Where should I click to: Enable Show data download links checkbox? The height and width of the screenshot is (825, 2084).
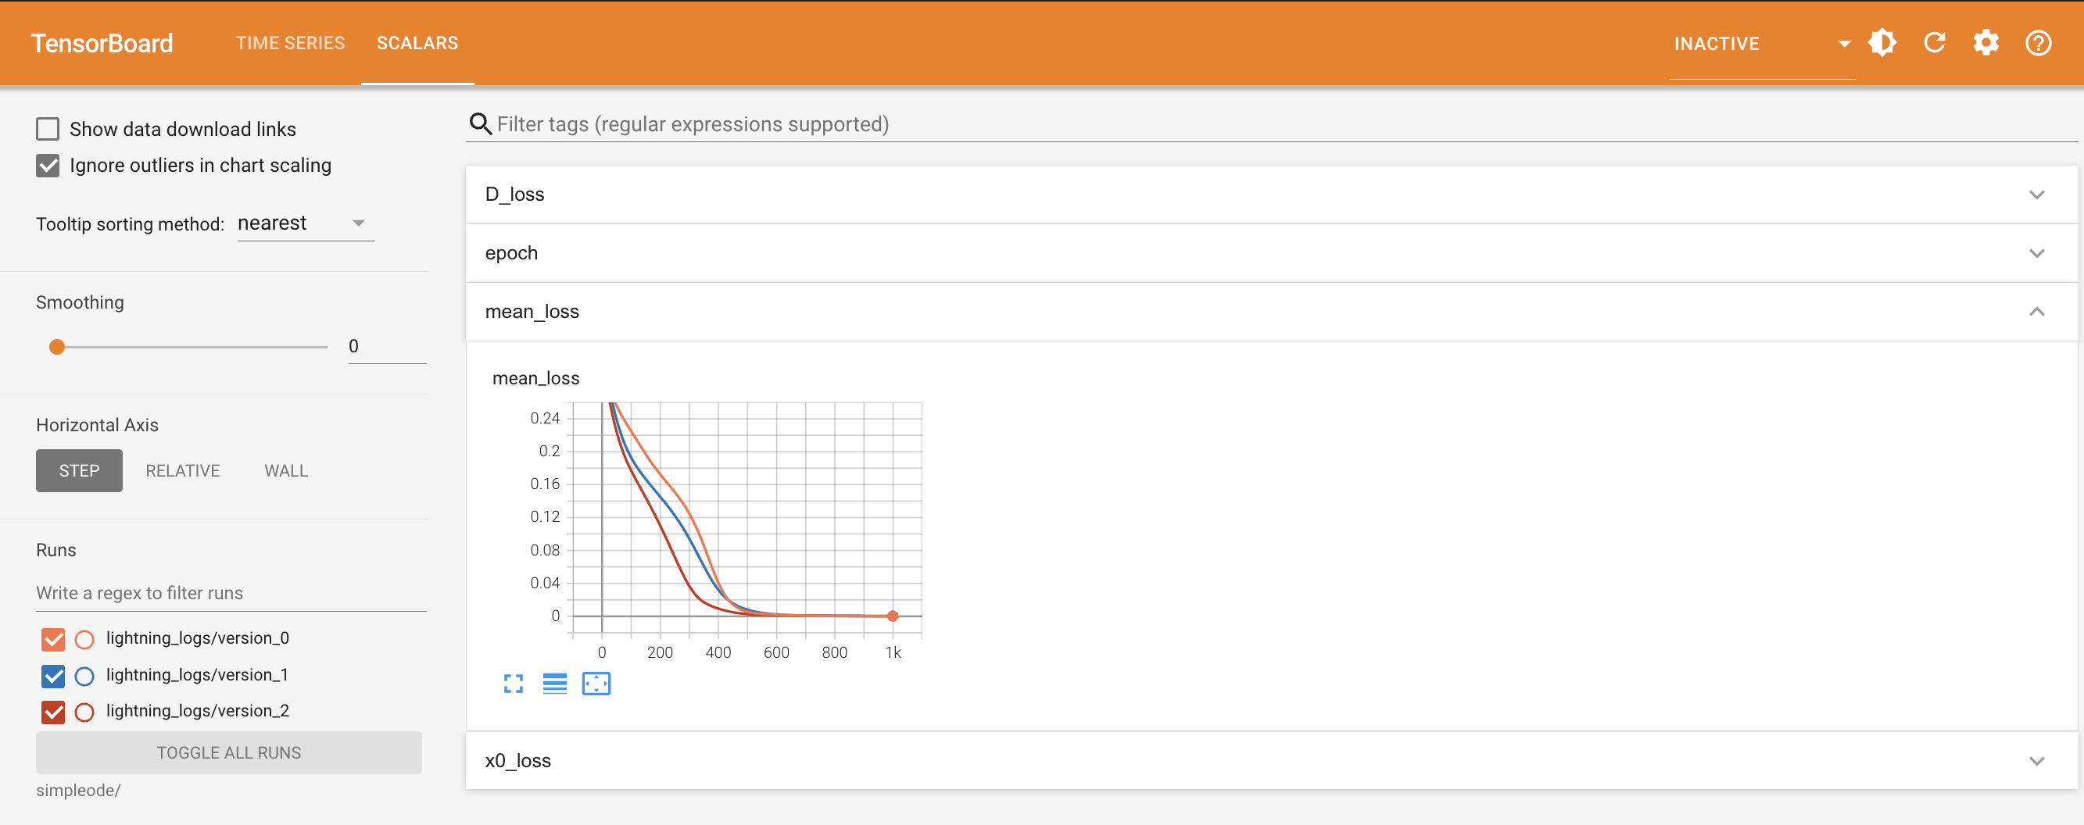48,130
